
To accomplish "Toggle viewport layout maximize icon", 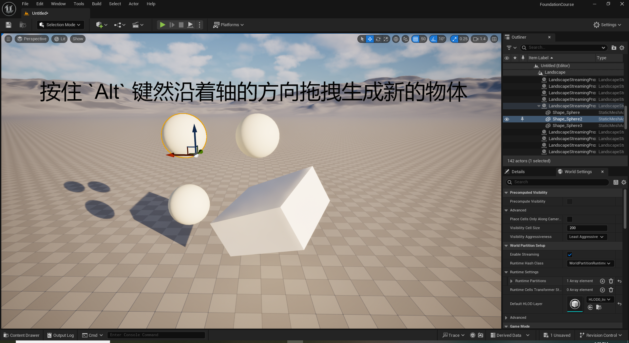I will [x=494, y=39].
